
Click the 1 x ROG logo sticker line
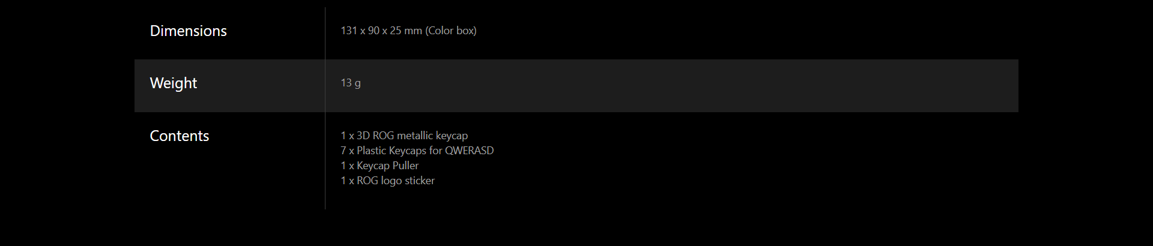point(387,181)
